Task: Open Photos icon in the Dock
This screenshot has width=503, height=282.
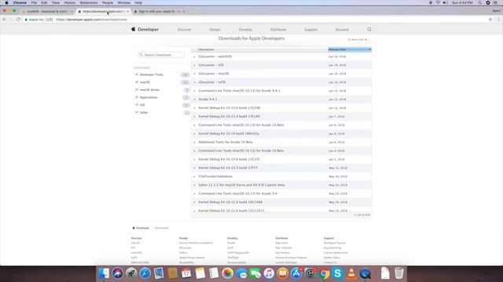Action: pos(227,273)
